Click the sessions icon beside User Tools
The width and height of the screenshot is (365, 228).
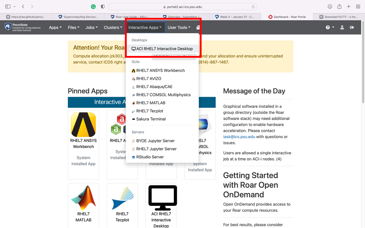point(198,27)
